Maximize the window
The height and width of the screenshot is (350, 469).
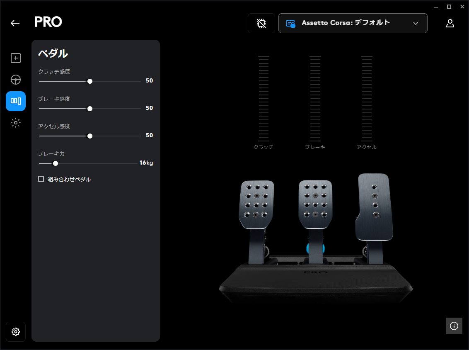(449, 7)
